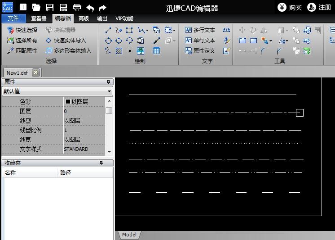Click the Hatch fill tool icon

pos(119,51)
